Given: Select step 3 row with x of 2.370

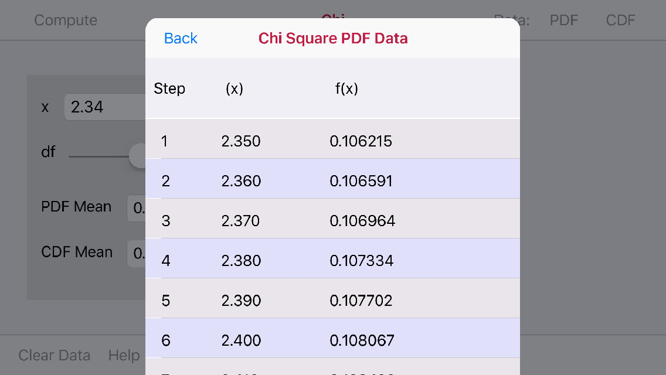Looking at the screenshot, I should (x=333, y=220).
